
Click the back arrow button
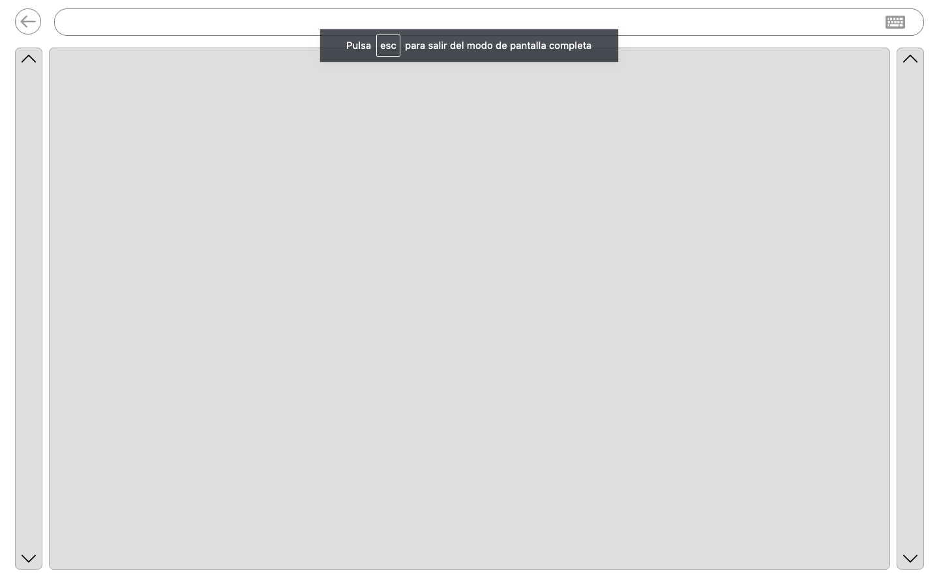pos(28,22)
